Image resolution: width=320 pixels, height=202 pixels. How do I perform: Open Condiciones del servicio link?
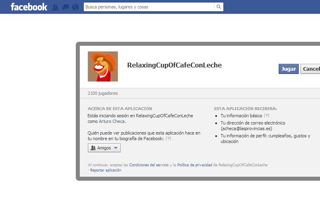149,165
